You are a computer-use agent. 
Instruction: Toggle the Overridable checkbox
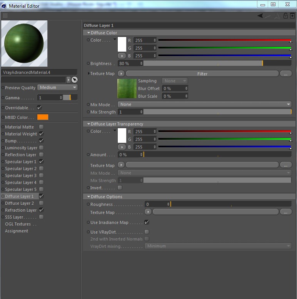pyautogui.click(x=39, y=107)
